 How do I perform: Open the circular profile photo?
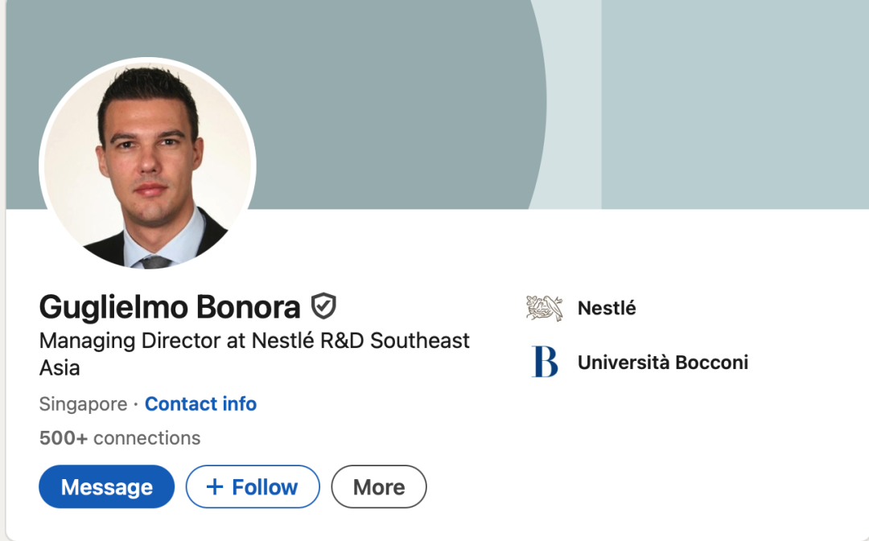click(147, 164)
